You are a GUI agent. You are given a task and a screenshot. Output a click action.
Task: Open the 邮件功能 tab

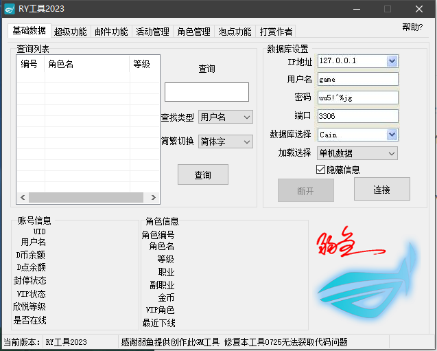[x=111, y=32]
